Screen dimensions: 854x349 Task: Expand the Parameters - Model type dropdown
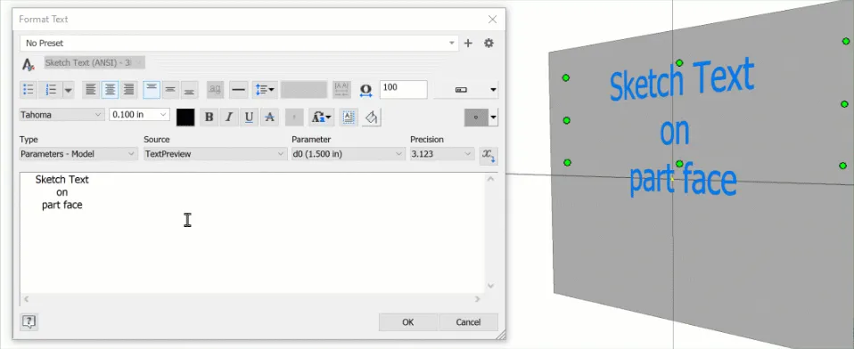pyautogui.click(x=78, y=154)
